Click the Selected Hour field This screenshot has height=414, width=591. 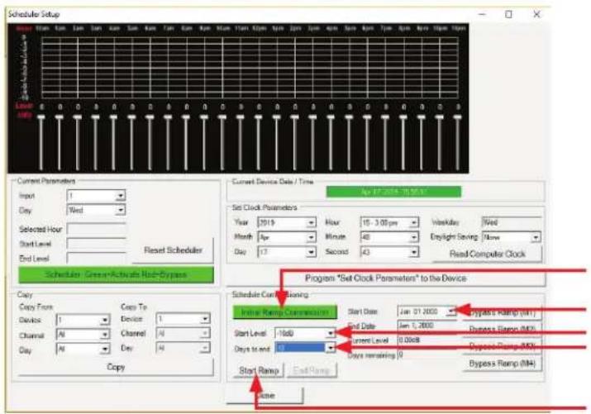tap(96, 229)
